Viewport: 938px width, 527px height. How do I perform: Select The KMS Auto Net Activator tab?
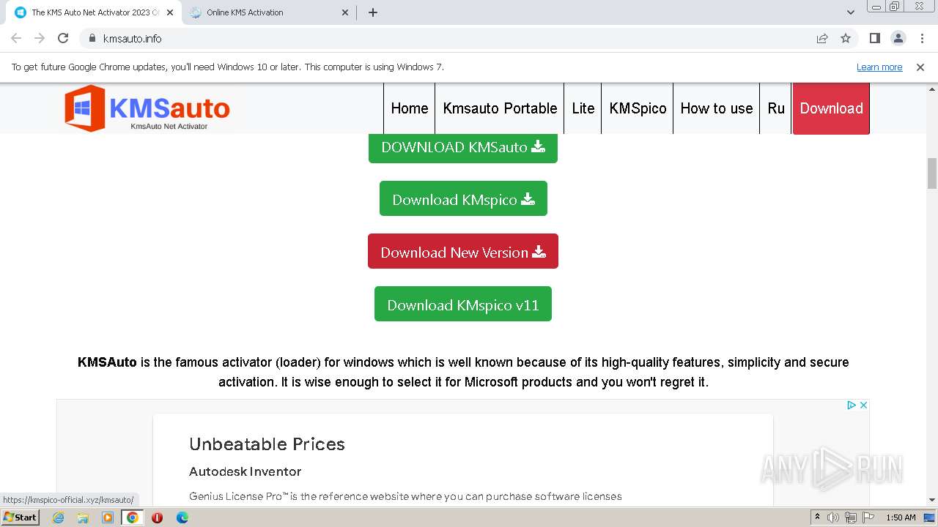tap(93, 12)
